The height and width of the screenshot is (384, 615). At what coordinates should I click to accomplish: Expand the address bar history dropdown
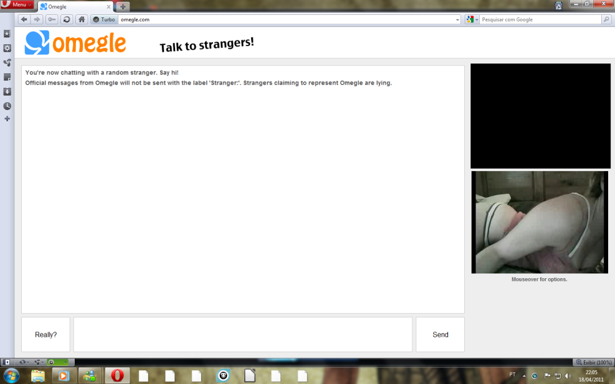(458, 19)
